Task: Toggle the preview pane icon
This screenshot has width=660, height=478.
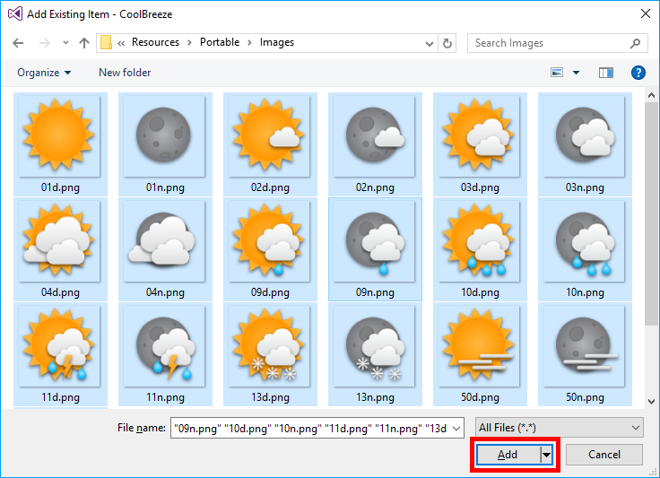Action: (x=606, y=73)
